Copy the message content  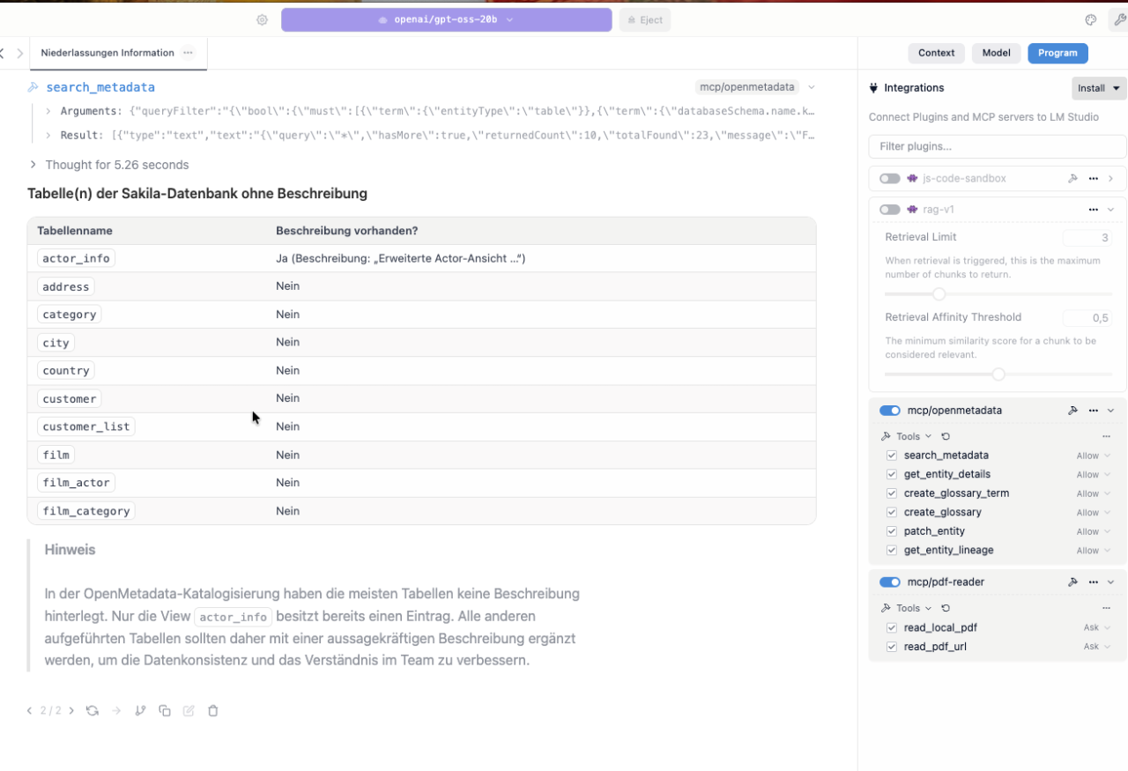[165, 710]
